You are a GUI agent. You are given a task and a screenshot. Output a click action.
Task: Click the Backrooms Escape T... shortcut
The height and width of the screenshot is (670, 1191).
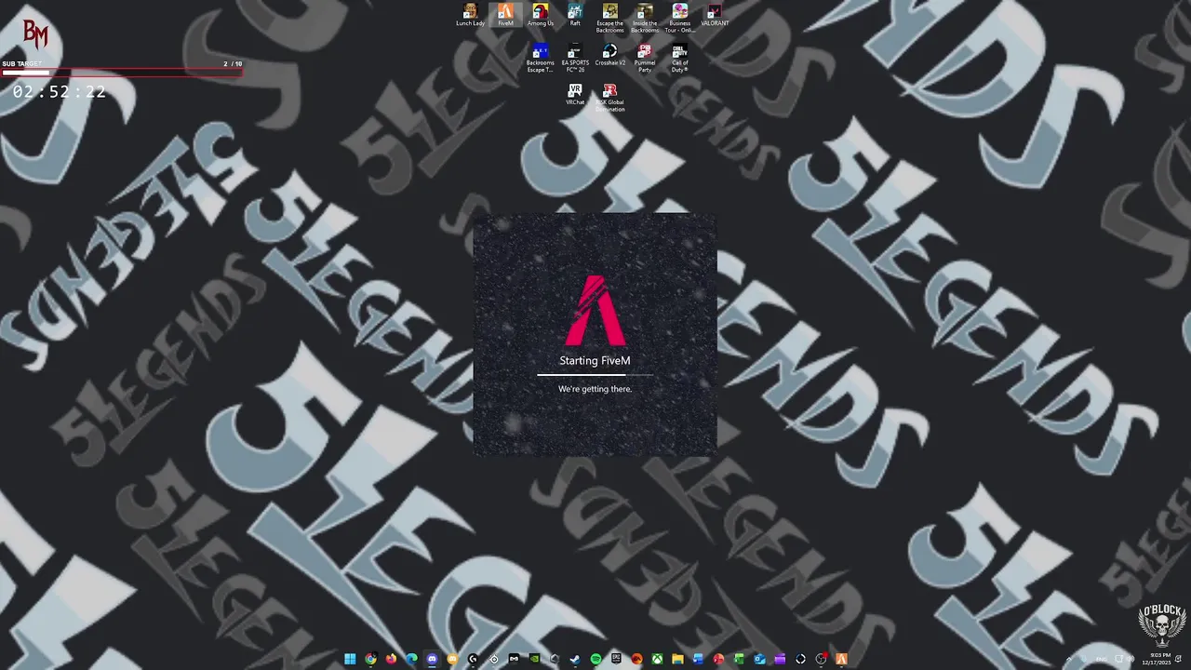(x=540, y=58)
